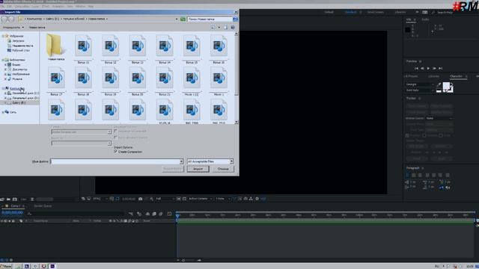Expand Локальный диск (C:) node
This screenshot has height=269, width=479.
[x=5, y=93]
